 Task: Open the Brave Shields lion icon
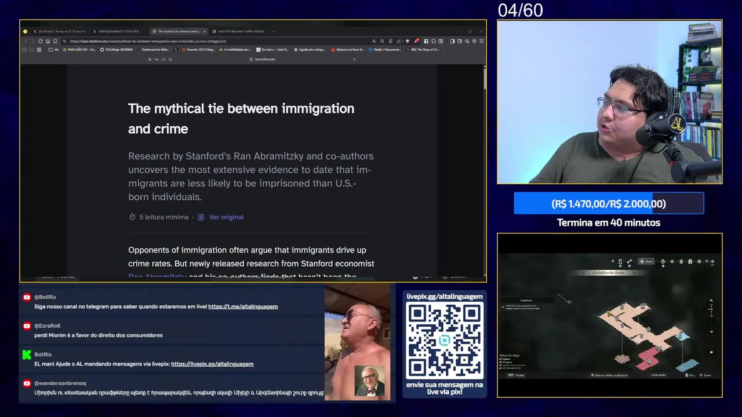[x=408, y=41]
